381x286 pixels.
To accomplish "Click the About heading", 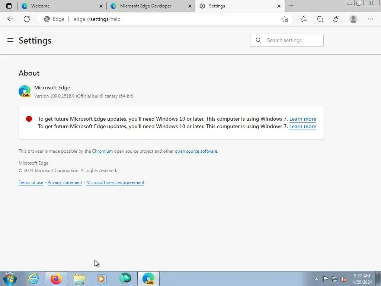I will (x=29, y=73).
